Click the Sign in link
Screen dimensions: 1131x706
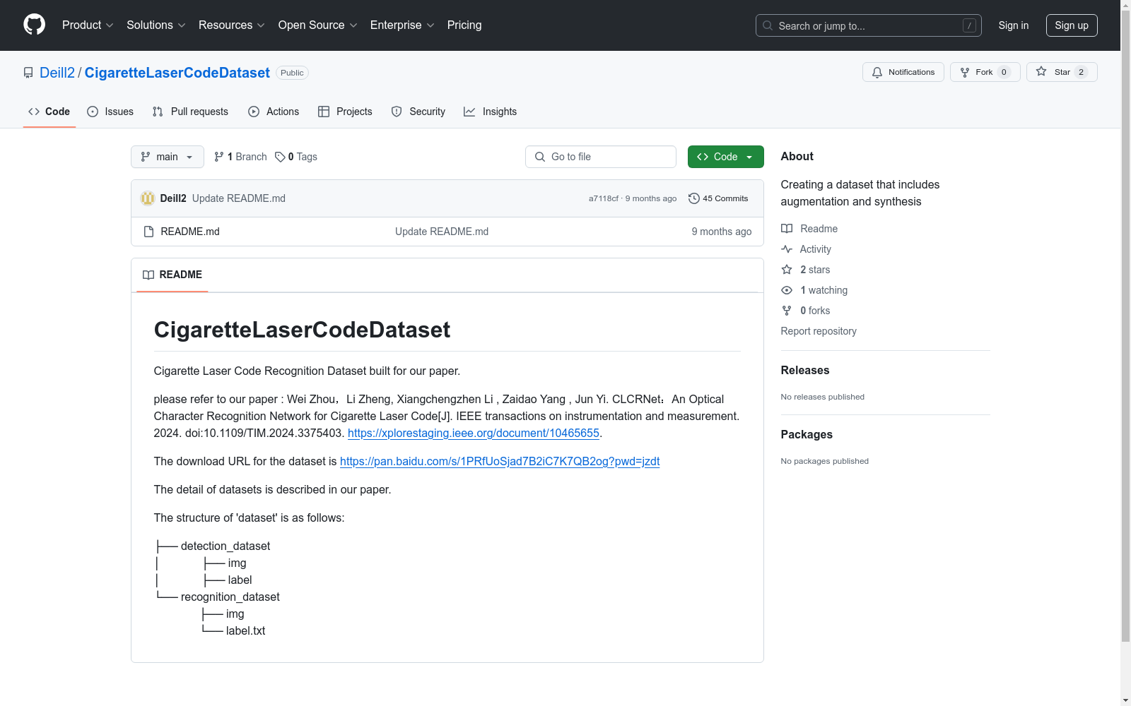click(x=1014, y=25)
